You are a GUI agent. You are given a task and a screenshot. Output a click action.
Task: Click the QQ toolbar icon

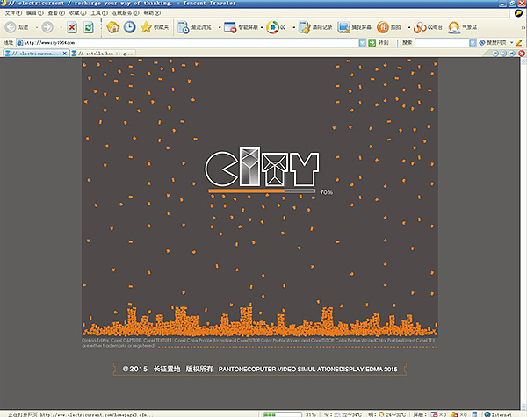pyautogui.click(x=272, y=27)
